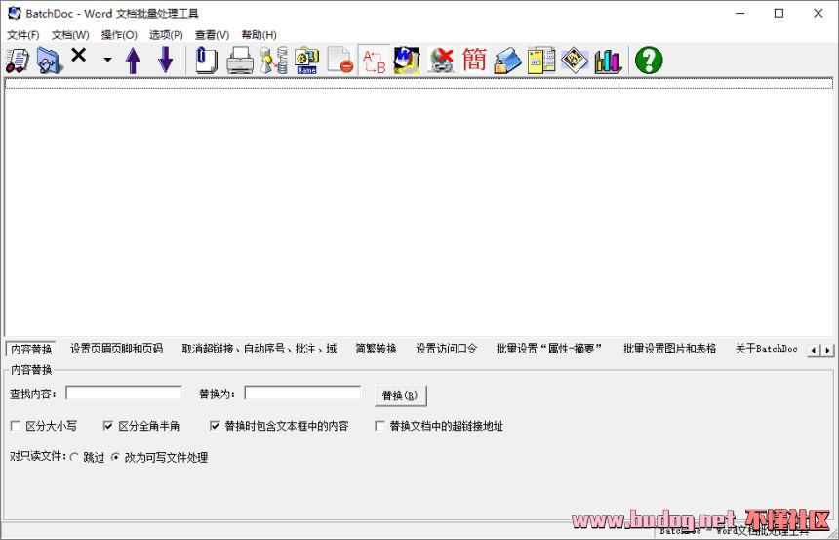839x540 pixels.
Task: Open the 操作(O) menu
Action: [x=119, y=35]
